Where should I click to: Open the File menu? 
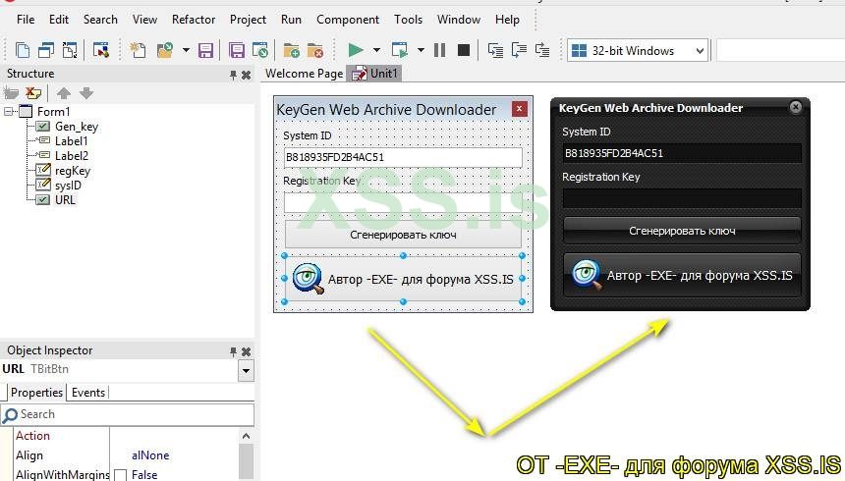point(26,20)
